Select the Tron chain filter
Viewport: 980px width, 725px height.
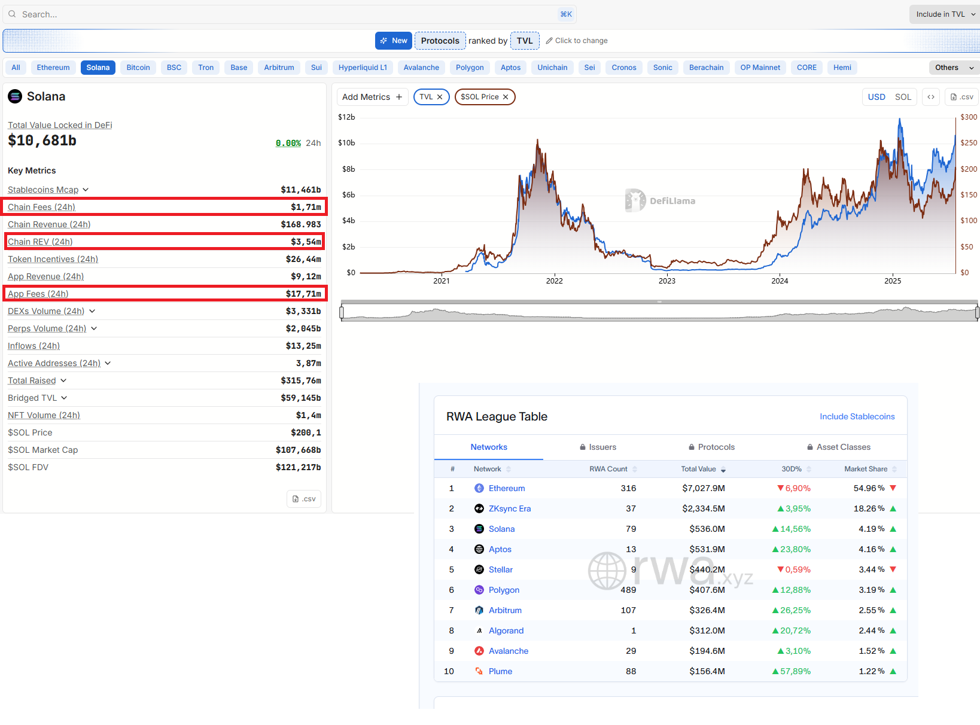click(x=206, y=68)
